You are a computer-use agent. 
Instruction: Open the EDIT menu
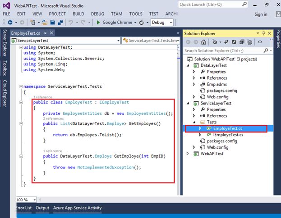[x=21, y=14]
